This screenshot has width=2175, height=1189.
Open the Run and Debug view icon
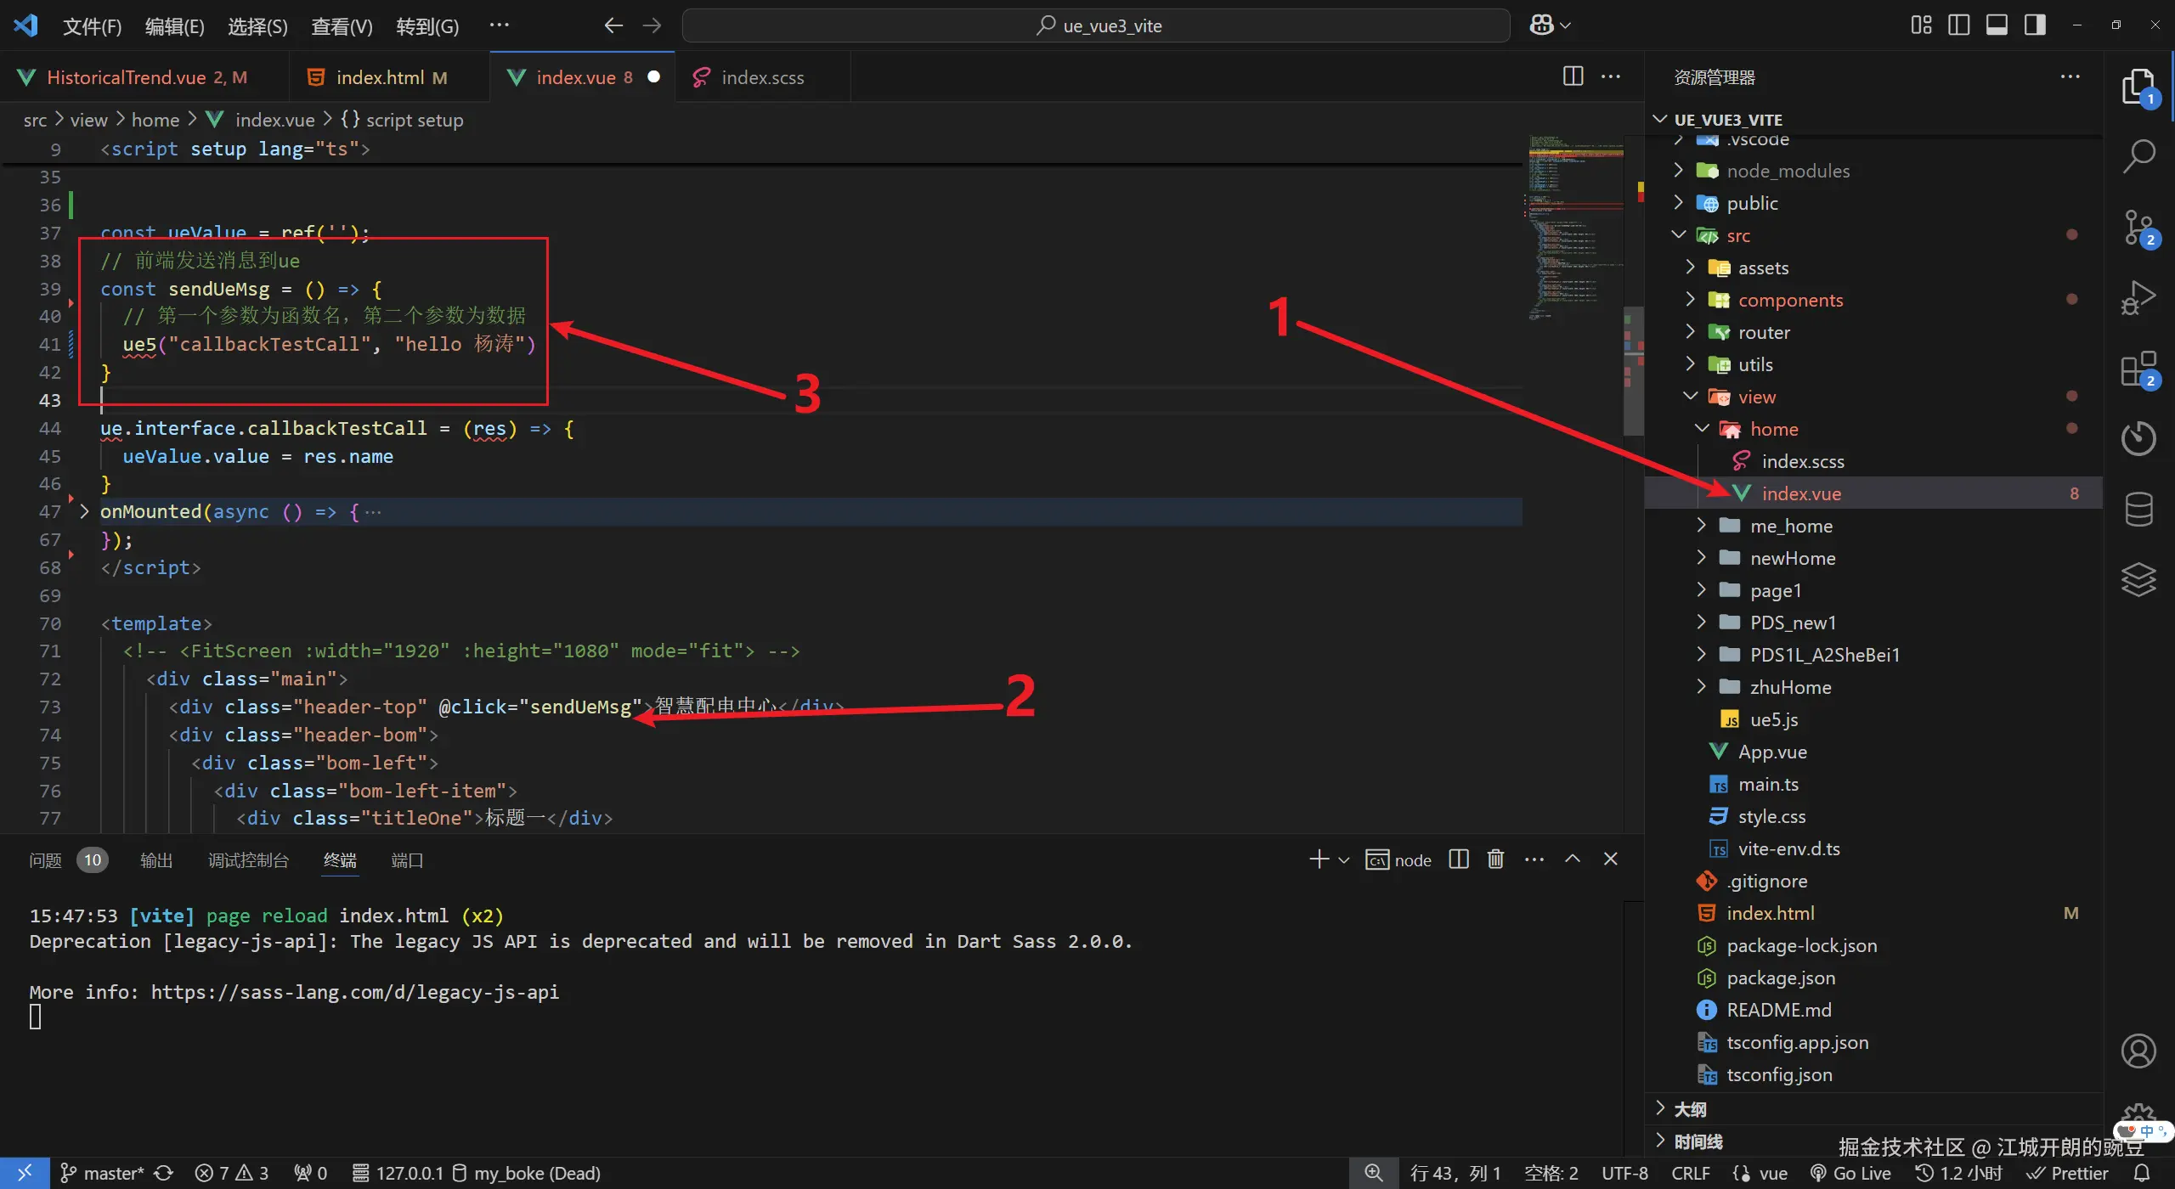[x=2138, y=297]
